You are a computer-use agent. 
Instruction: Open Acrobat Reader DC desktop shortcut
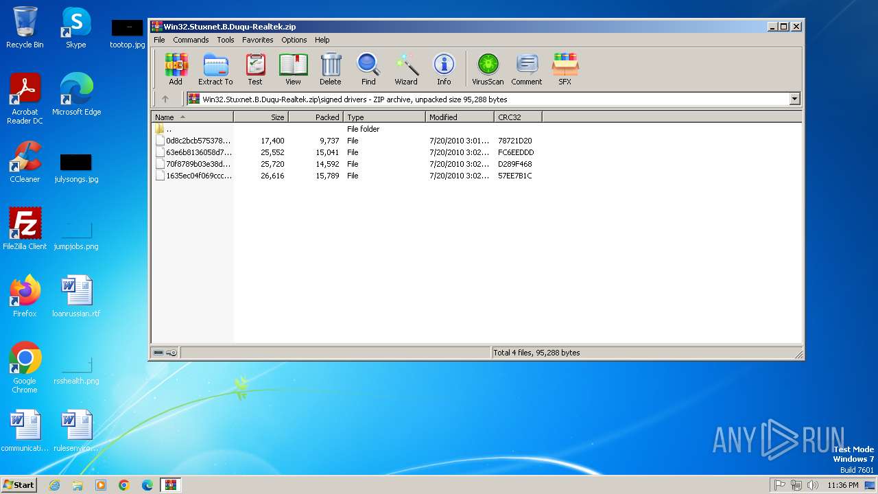(x=25, y=99)
